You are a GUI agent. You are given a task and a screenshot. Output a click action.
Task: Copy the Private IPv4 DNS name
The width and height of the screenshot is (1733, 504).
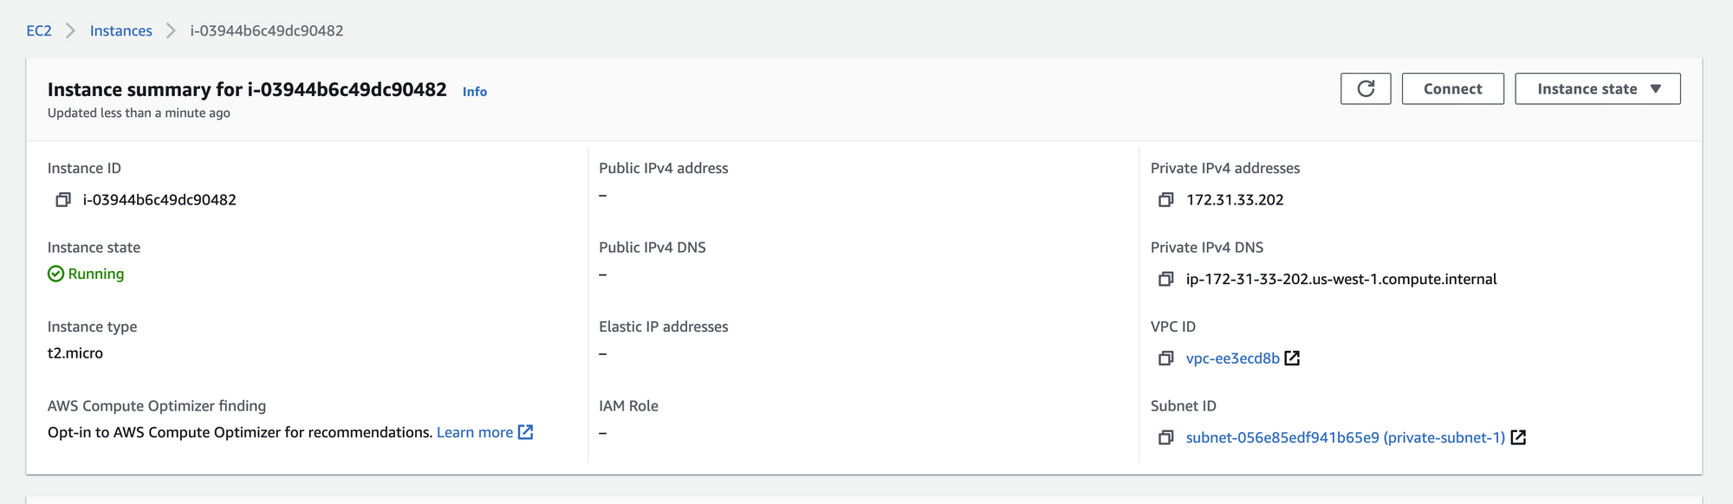(1166, 279)
